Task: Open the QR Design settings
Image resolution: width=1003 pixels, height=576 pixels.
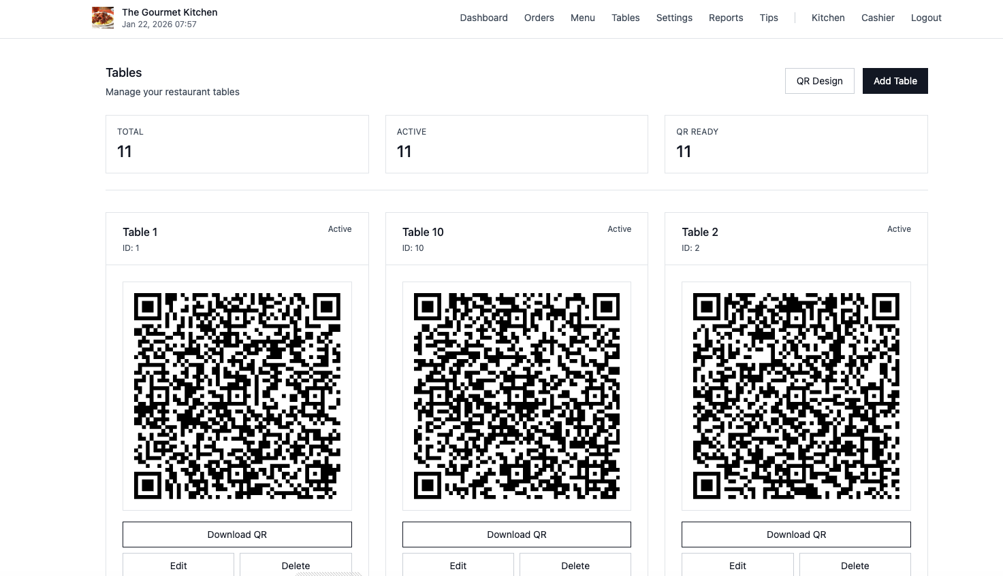Action: (819, 81)
